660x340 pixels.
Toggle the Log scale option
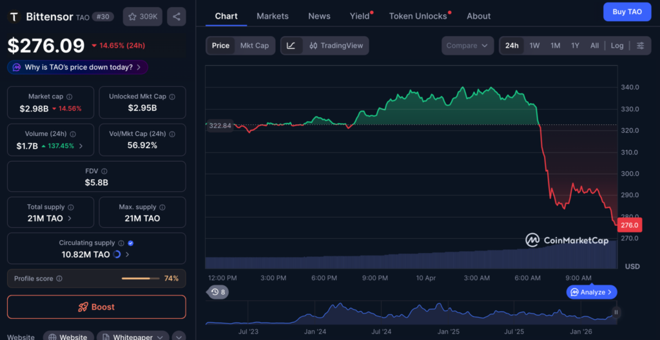617,46
